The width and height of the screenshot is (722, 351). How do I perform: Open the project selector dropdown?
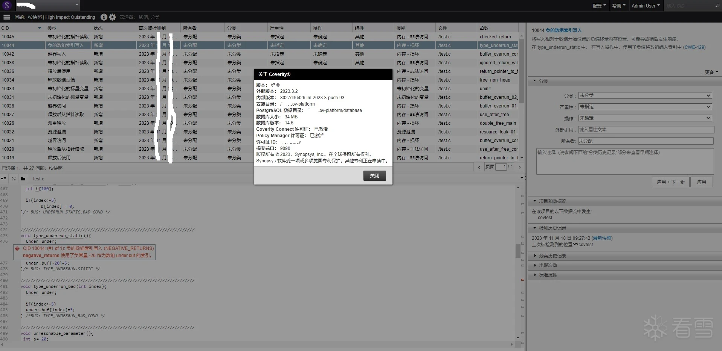pos(47,5)
